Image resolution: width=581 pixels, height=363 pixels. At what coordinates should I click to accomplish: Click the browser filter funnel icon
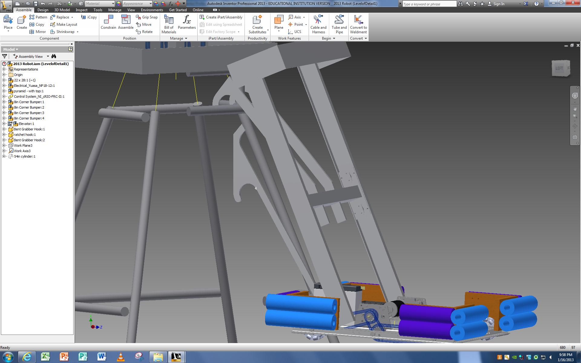[5, 56]
